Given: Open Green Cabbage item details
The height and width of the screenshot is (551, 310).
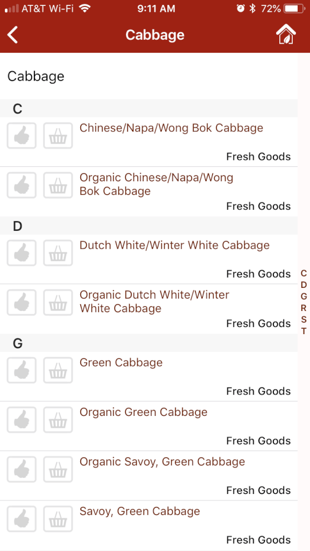Looking at the screenshot, I should coord(121,362).
